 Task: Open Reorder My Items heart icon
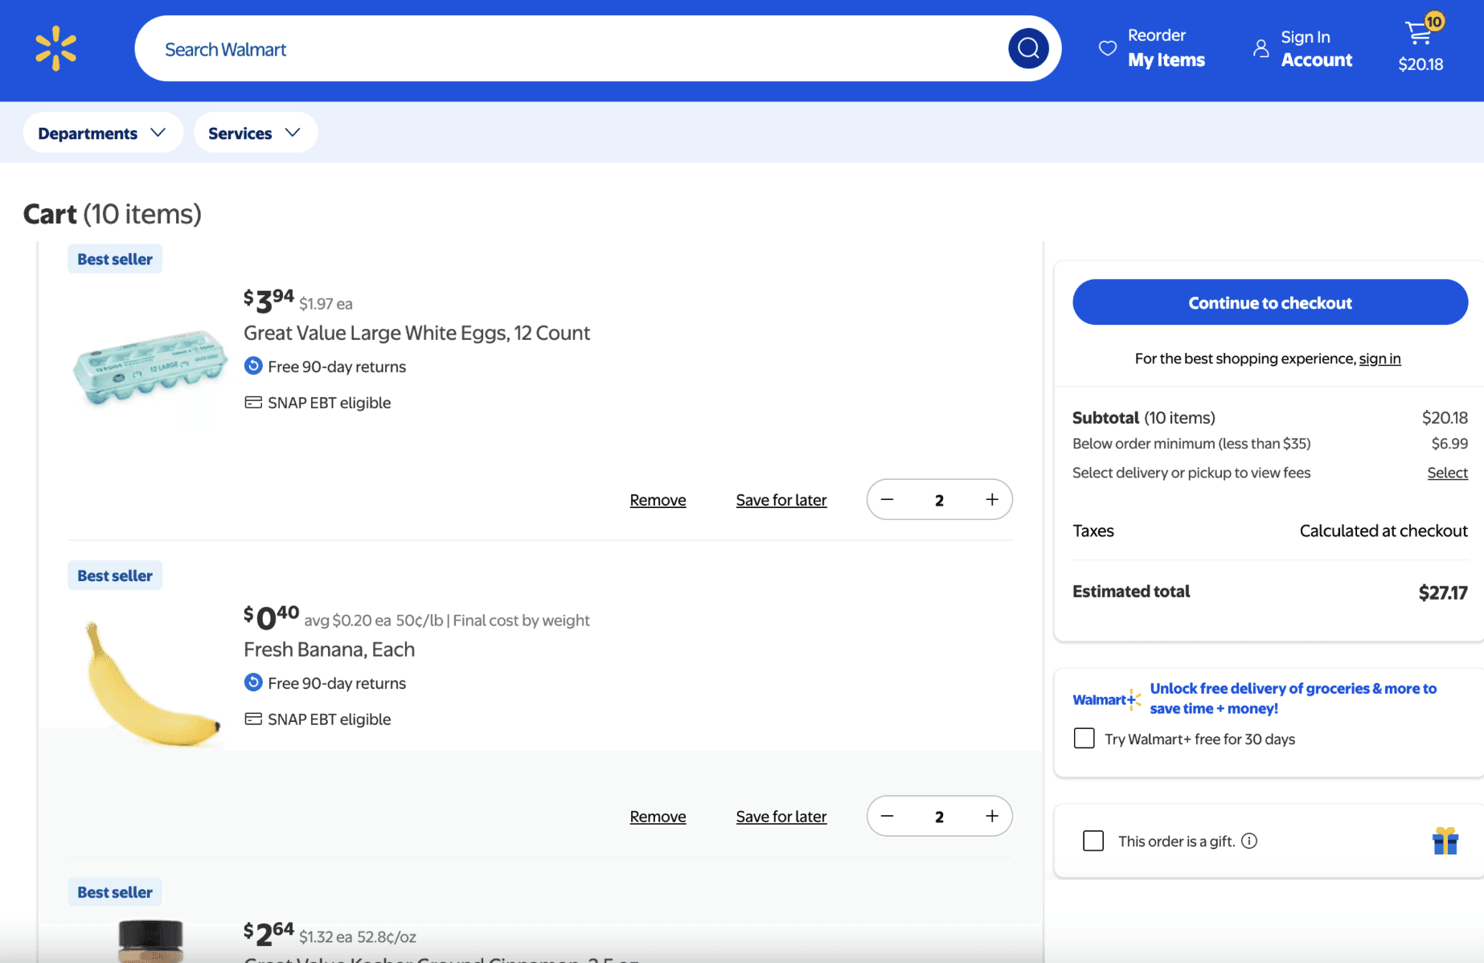pyautogui.click(x=1108, y=48)
